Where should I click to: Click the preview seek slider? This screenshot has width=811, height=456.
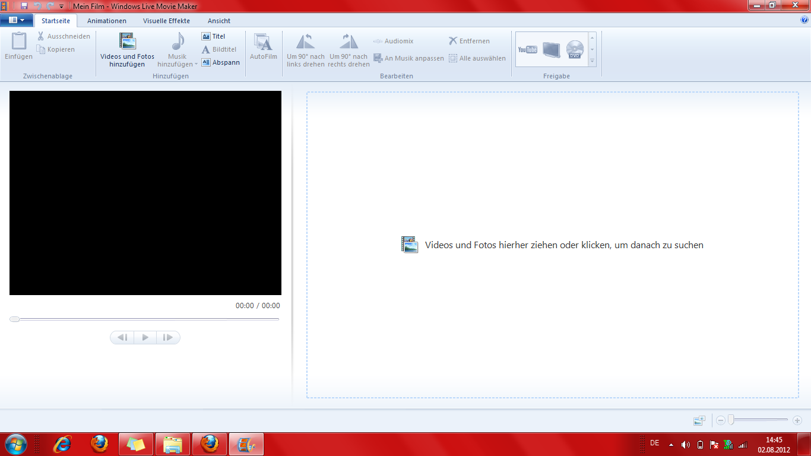click(144, 319)
